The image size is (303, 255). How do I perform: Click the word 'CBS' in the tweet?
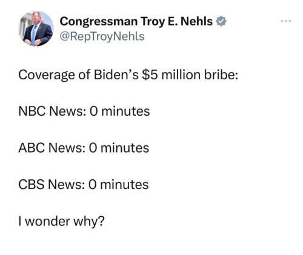[32, 185]
